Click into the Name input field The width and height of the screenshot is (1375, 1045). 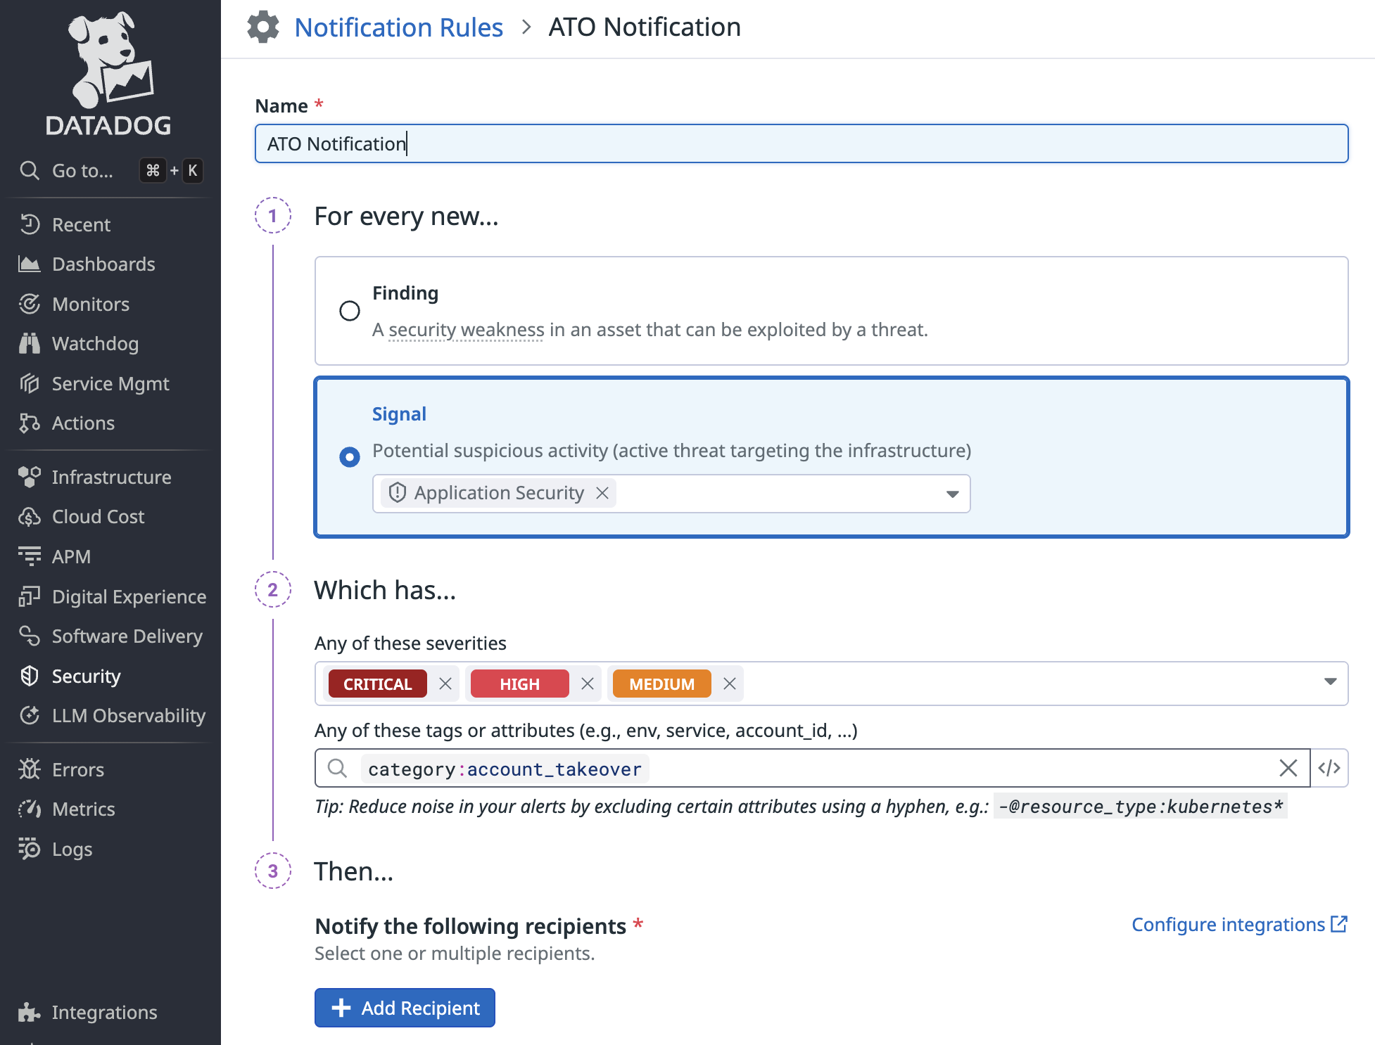(x=801, y=144)
